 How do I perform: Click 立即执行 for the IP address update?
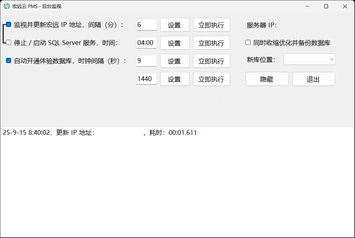[211, 25]
